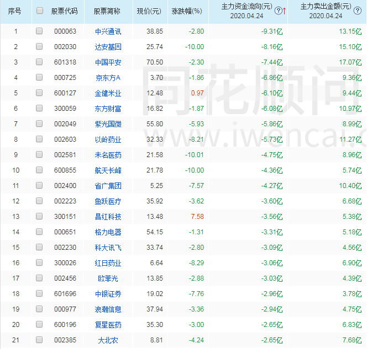The height and width of the screenshot is (349, 367).
Task: Open stock link 紫光国微
Action: pos(108,124)
